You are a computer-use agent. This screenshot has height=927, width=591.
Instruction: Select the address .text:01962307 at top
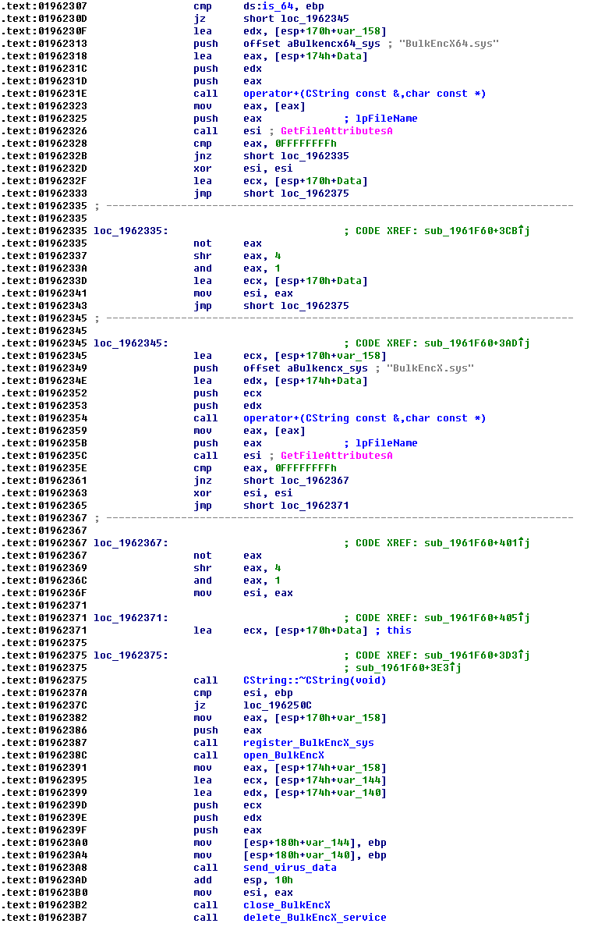coord(44,6)
